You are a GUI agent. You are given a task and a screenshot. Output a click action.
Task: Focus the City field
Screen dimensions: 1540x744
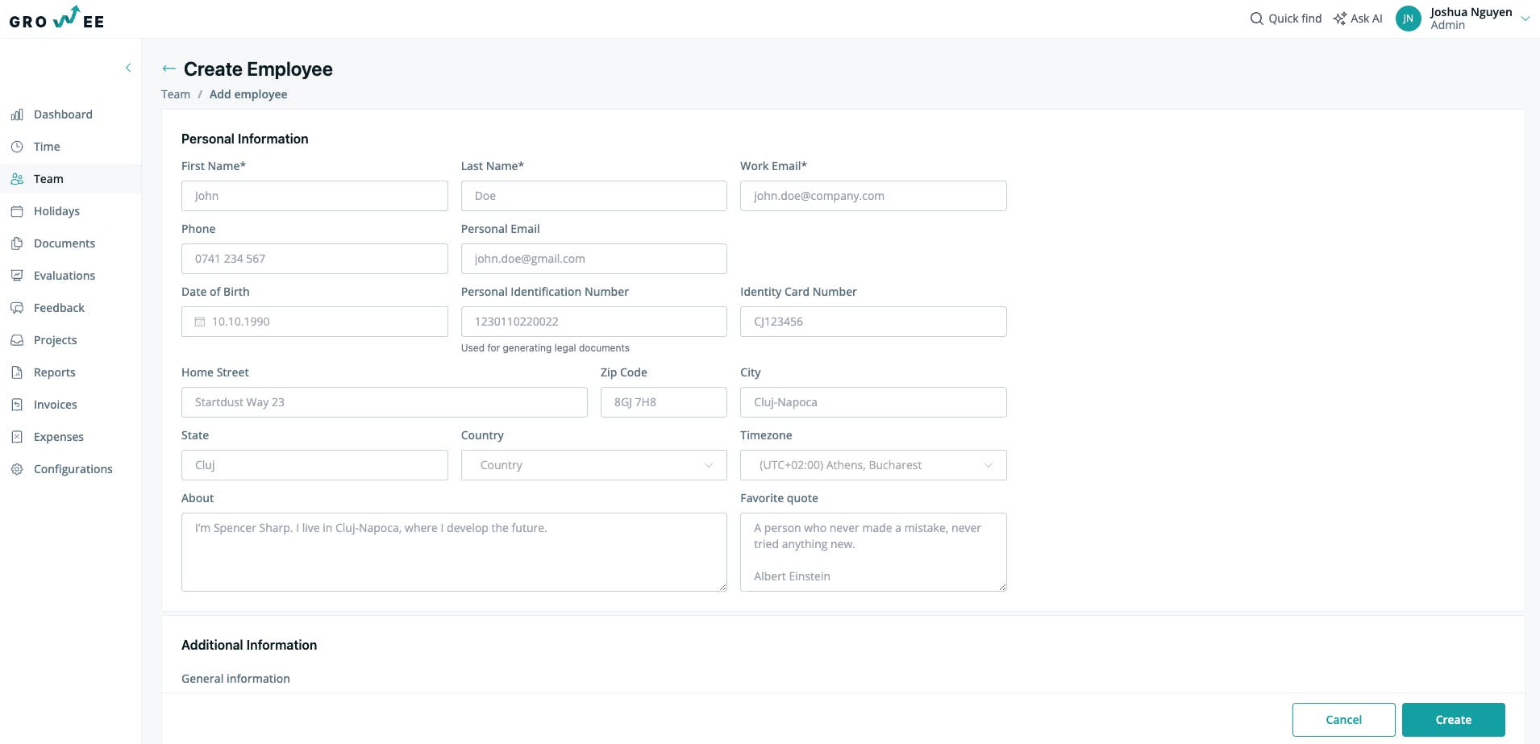click(x=873, y=402)
